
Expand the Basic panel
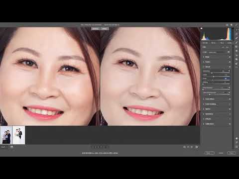[x=204, y=57]
